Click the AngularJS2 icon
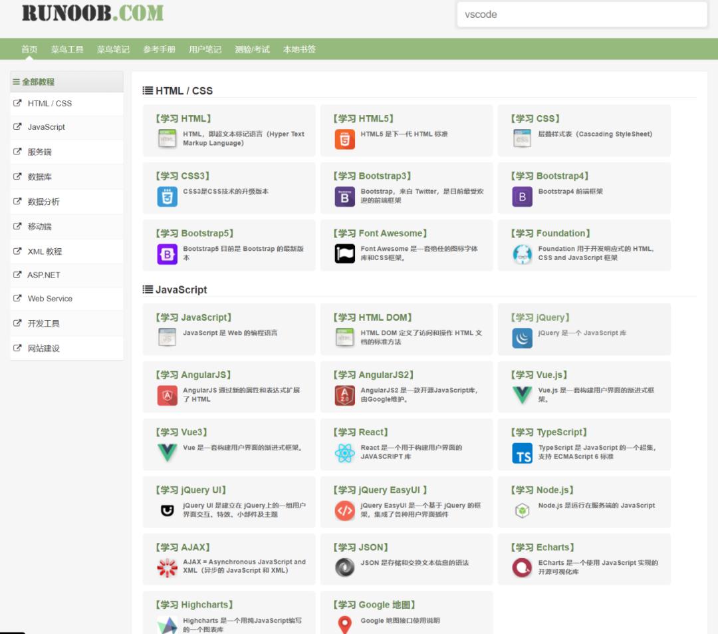The image size is (718, 634). click(345, 395)
